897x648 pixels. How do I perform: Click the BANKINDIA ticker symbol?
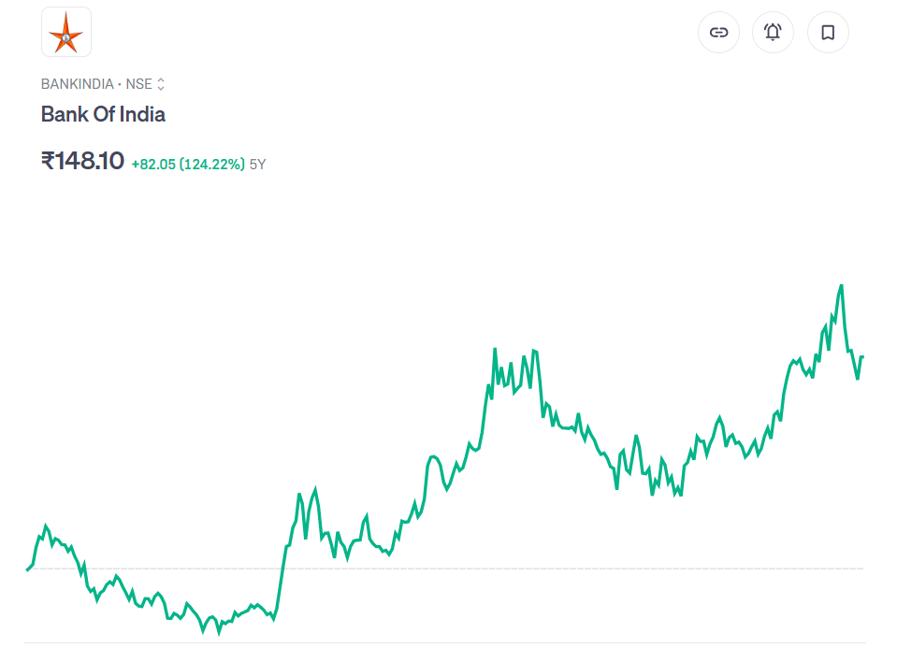tap(77, 84)
